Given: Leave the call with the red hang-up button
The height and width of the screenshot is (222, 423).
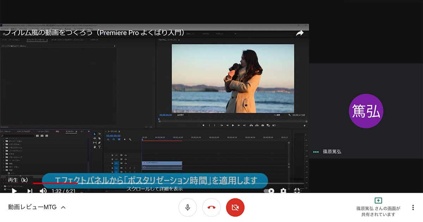Looking at the screenshot, I should tap(211, 208).
